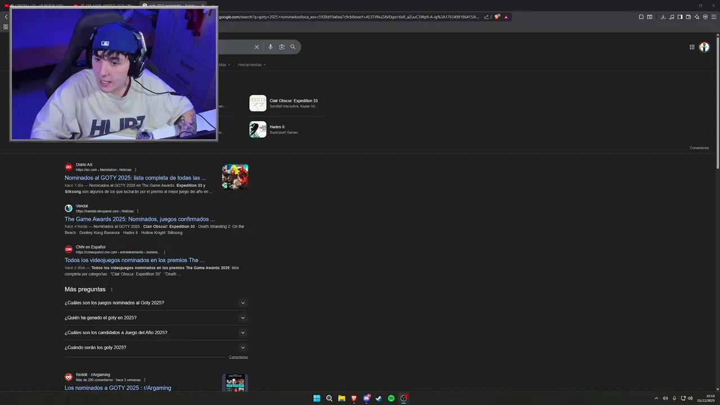The height and width of the screenshot is (405, 720).
Task: Open taskbar clock showing 21:10
Action: click(706, 398)
